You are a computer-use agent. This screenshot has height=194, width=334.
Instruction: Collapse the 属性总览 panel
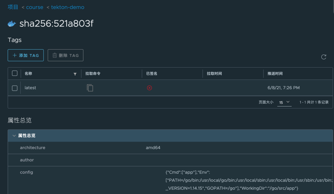click(x=14, y=136)
